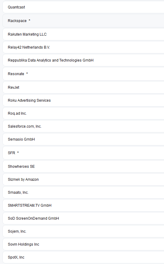Screen dimensions: 164x264
Task: Select Rakuten Marketing LLC row
Action: 84,34
